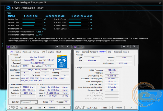
Task: Click the CPU-Z app icon in the left window title
Action: (8, 47)
